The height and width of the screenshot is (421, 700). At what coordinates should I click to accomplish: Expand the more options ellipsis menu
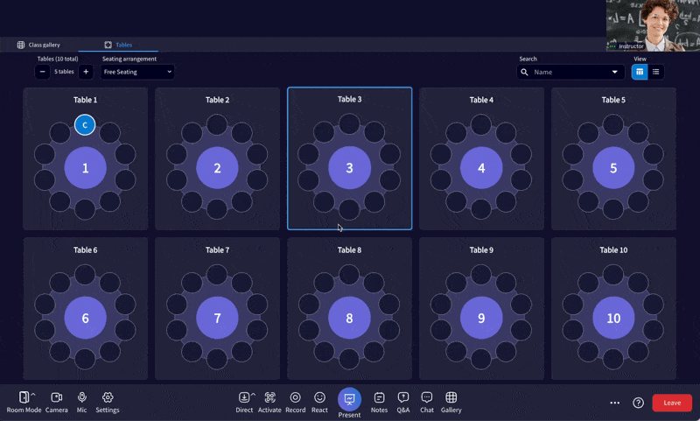(x=614, y=403)
